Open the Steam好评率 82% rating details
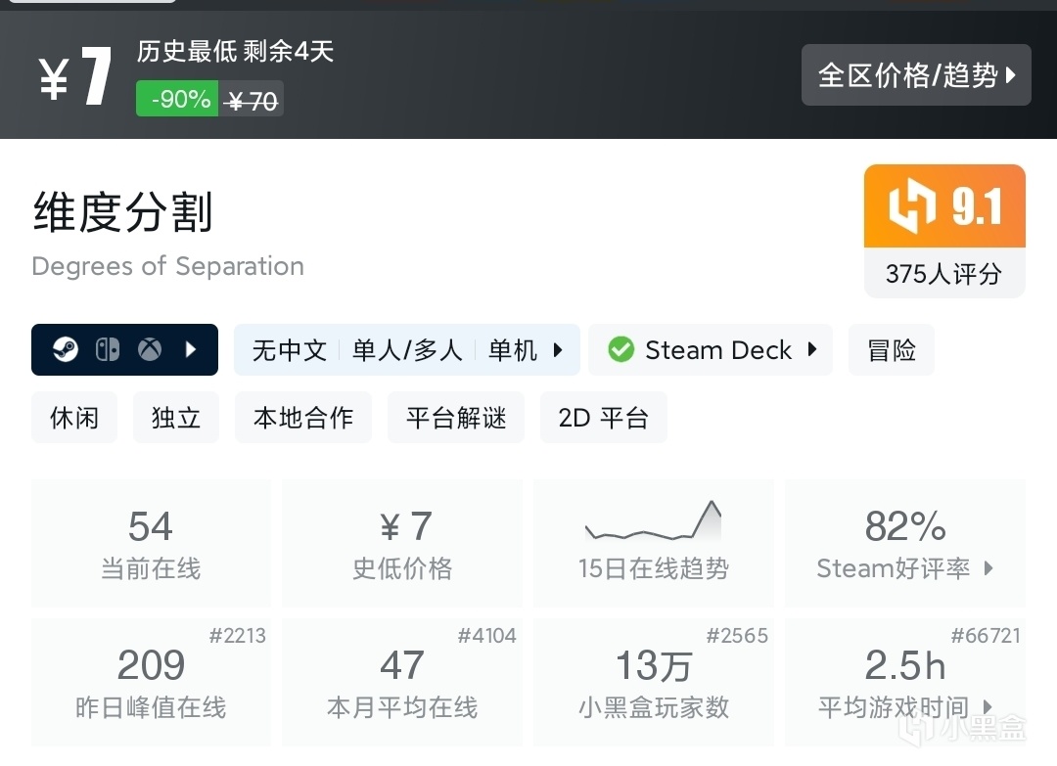The height and width of the screenshot is (766, 1057). [x=904, y=544]
